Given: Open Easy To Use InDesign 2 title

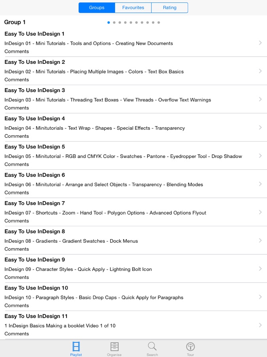Looking at the screenshot, I should click(35, 62).
